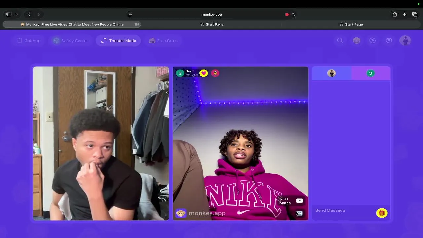Click the Next Match arrow key icon
The image size is (423, 238).
coord(299,201)
